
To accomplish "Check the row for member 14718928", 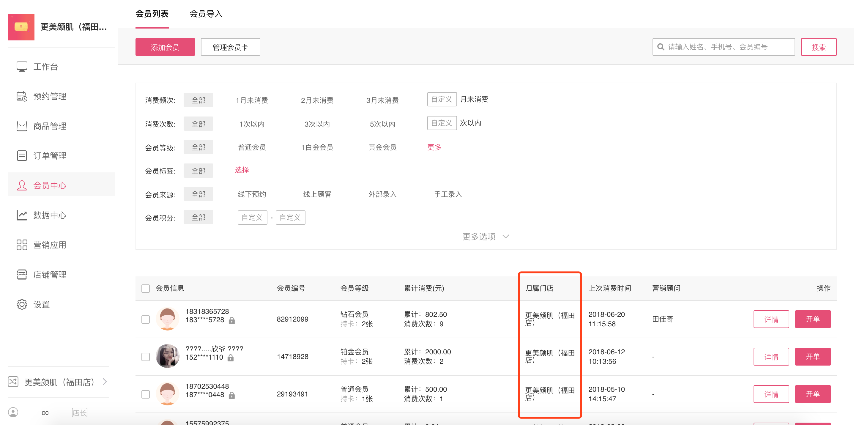I will 146,357.
